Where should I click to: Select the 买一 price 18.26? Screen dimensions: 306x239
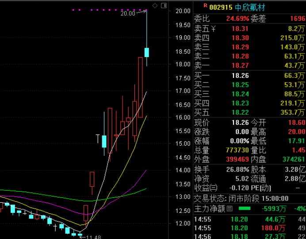[240, 76]
